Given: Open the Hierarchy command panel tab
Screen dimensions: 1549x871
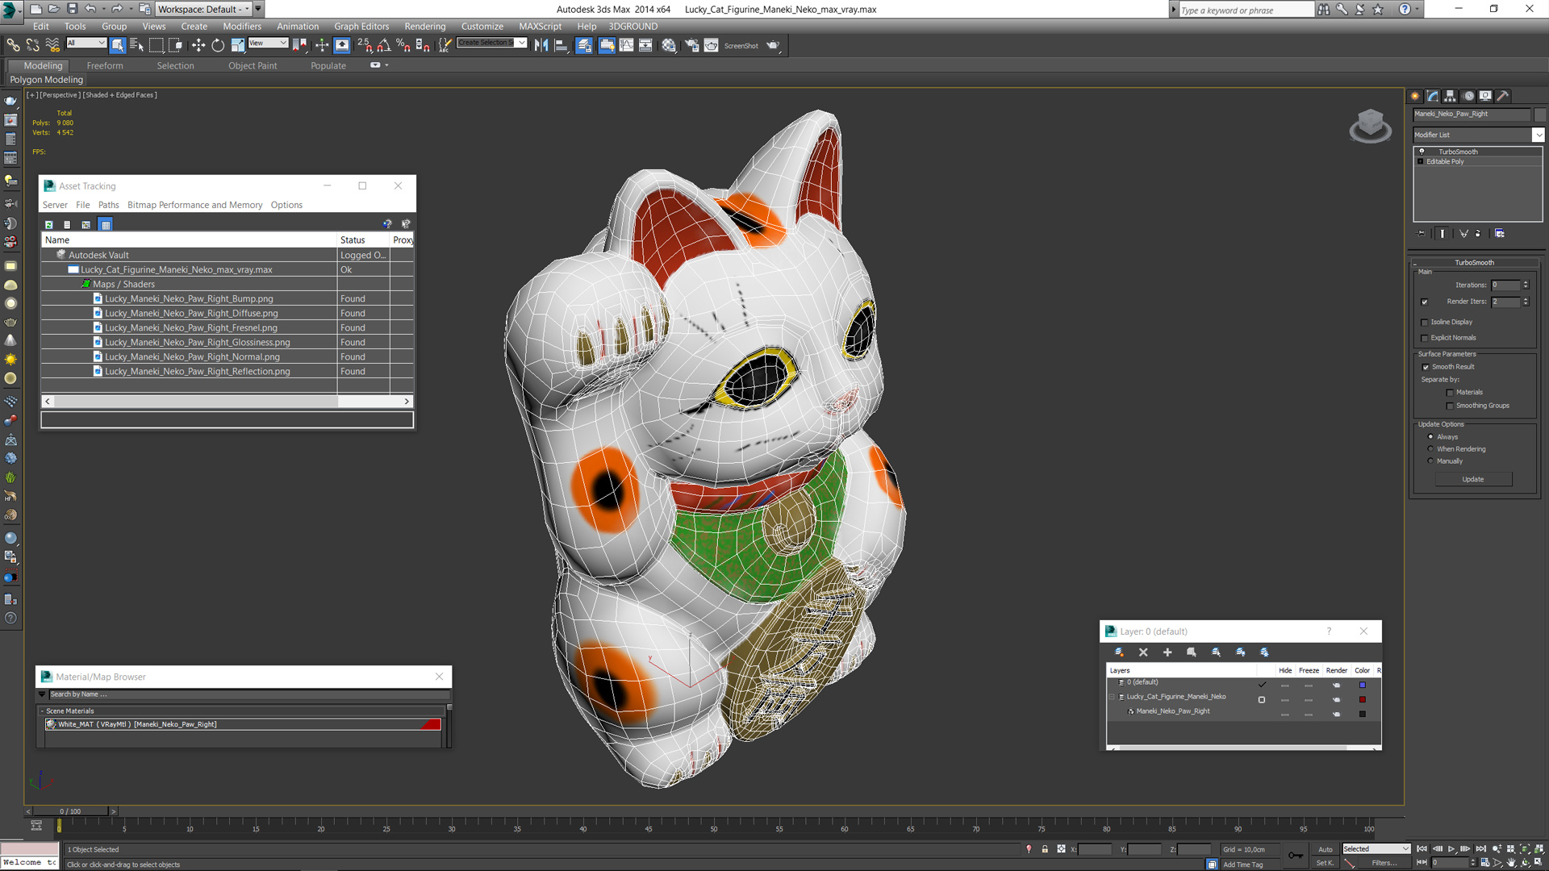Looking at the screenshot, I should (x=1450, y=96).
